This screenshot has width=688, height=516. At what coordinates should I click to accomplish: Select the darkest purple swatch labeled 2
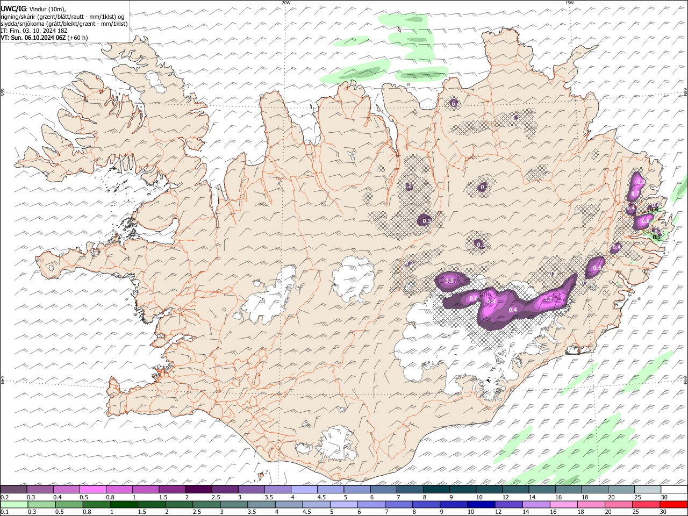[x=198, y=490]
